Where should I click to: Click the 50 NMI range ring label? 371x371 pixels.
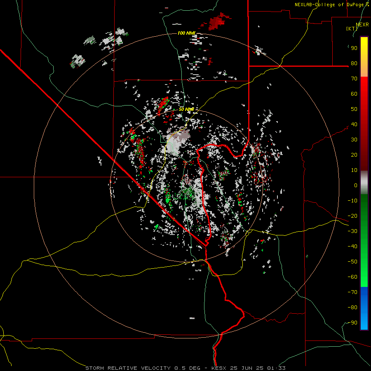186,109
